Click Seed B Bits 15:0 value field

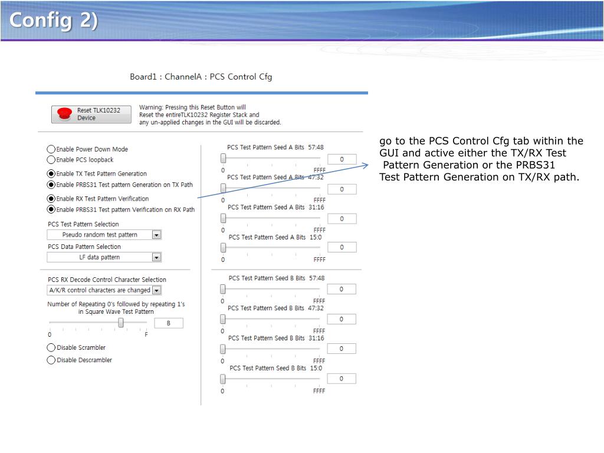click(x=342, y=379)
